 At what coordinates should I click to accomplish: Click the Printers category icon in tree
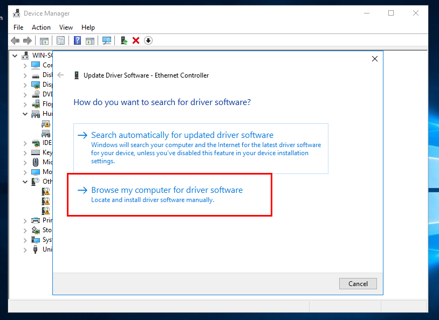coord(36,220)
